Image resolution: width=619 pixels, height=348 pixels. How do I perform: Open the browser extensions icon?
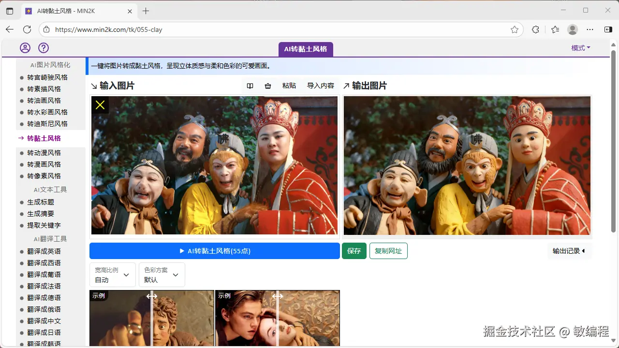(535, 29)
